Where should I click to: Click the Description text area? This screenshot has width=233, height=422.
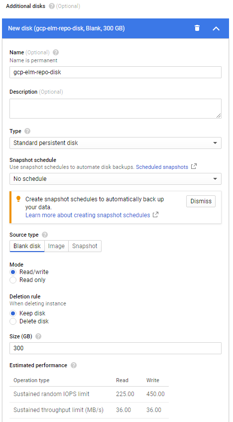(x=116, y=109)
